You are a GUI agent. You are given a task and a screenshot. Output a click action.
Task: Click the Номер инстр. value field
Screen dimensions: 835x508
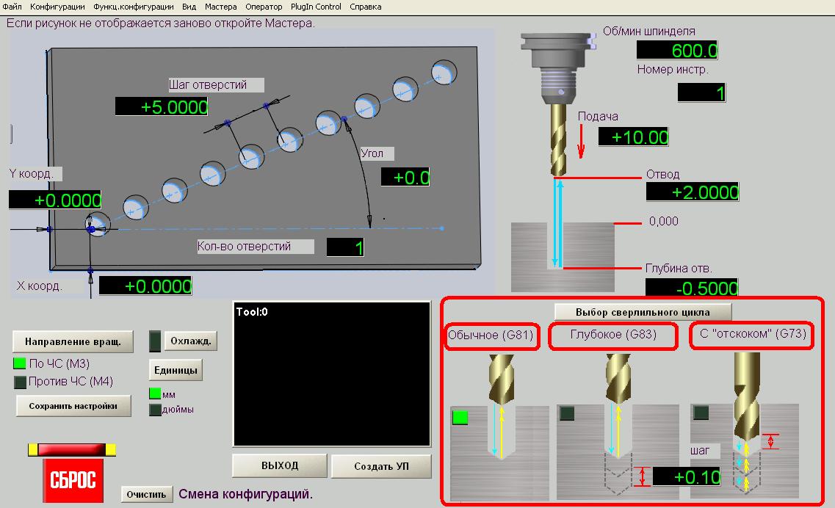(x=701, y=93)
